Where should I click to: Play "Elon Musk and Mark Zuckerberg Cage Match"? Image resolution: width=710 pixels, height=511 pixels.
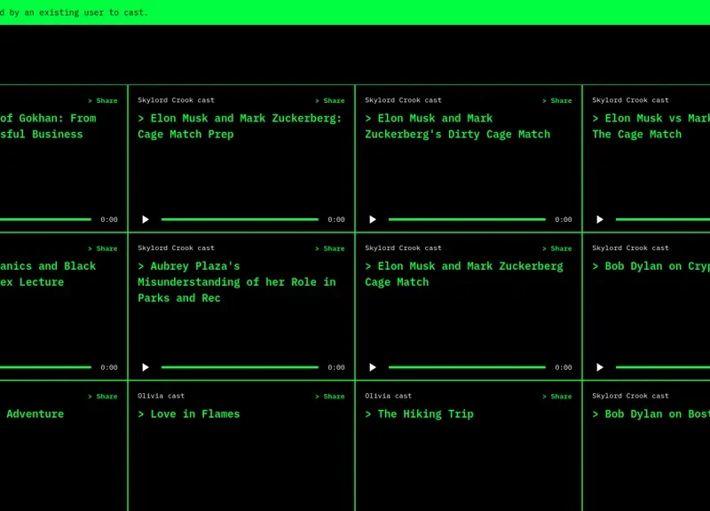point(373,367)
